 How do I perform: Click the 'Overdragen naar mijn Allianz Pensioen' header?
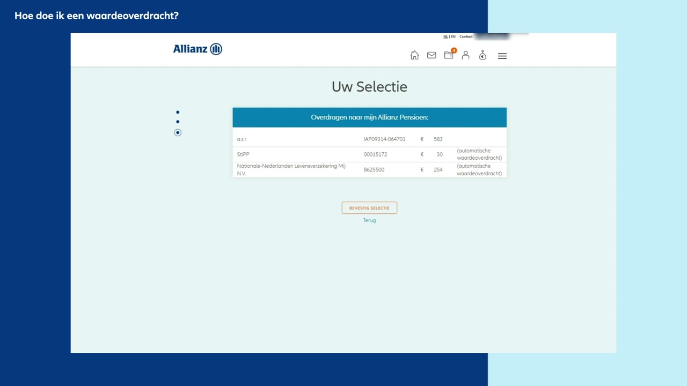369,117
